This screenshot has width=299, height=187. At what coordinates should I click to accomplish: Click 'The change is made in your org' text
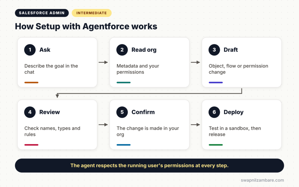[x=148, y=131]
